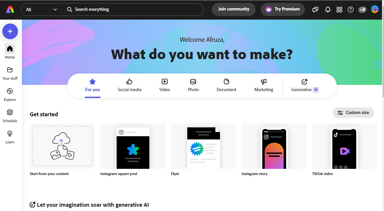Click the Try Premium button
384x211 pixels.
[283, 9]
